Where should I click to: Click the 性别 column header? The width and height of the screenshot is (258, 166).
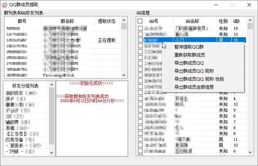(x=223, y=21)
